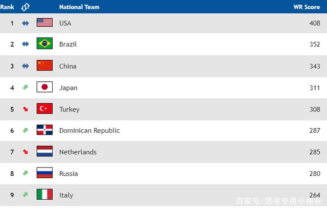Image resolution: width=327 pixels, height=210 pixels.
Task: Click USA's blue unchanged-rank arrow
Action: 25,23
